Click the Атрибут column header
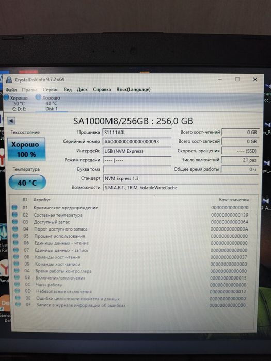271x361 pixels. tap(42, 200)
